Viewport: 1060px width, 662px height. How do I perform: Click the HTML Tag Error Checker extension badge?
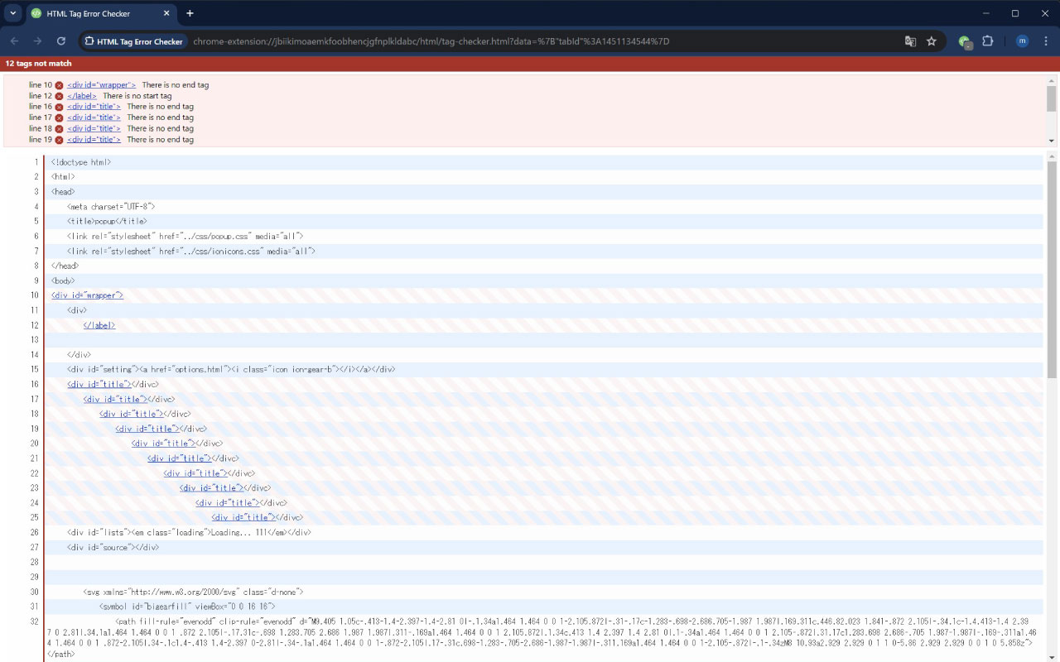click(132, 39)
